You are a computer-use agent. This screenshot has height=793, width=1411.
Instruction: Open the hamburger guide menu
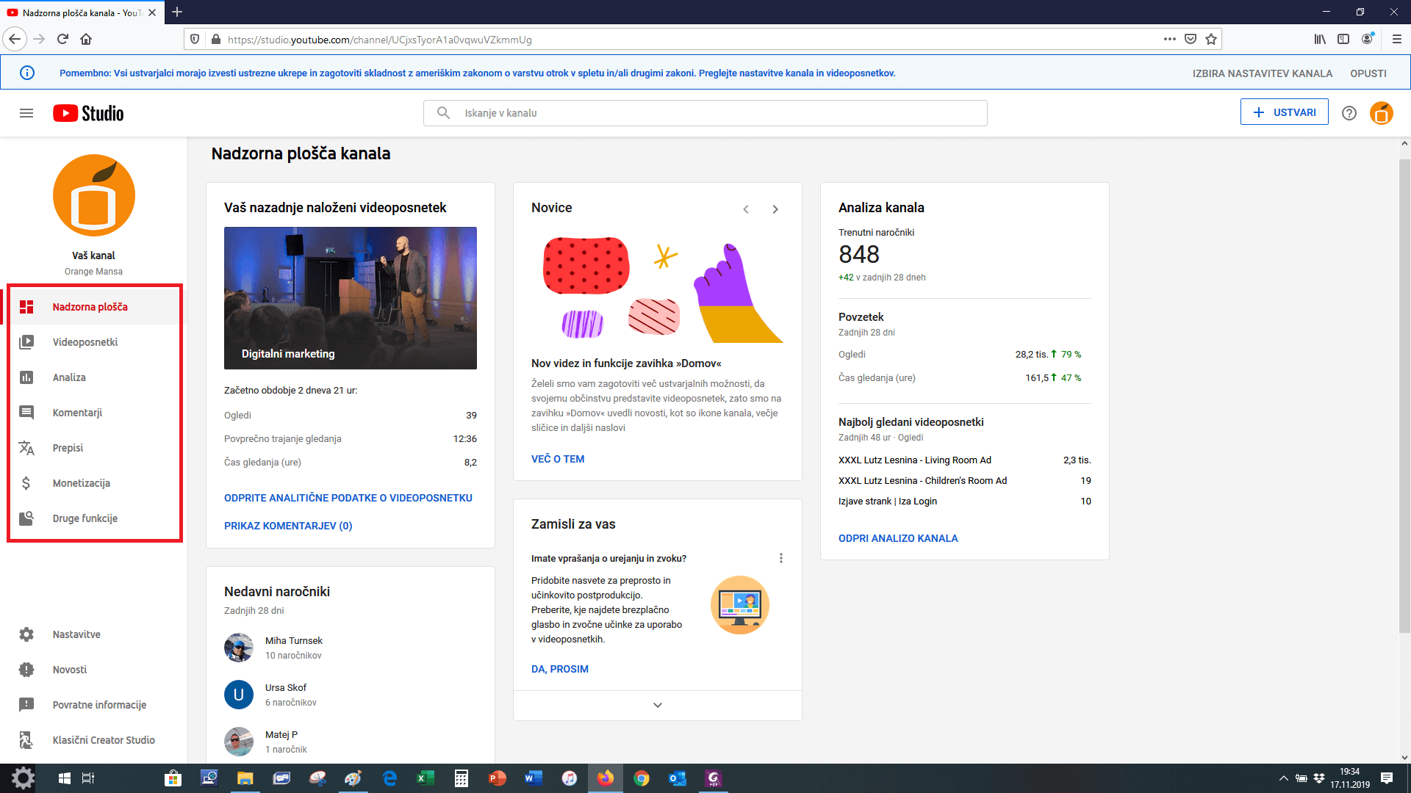[26, 113]
